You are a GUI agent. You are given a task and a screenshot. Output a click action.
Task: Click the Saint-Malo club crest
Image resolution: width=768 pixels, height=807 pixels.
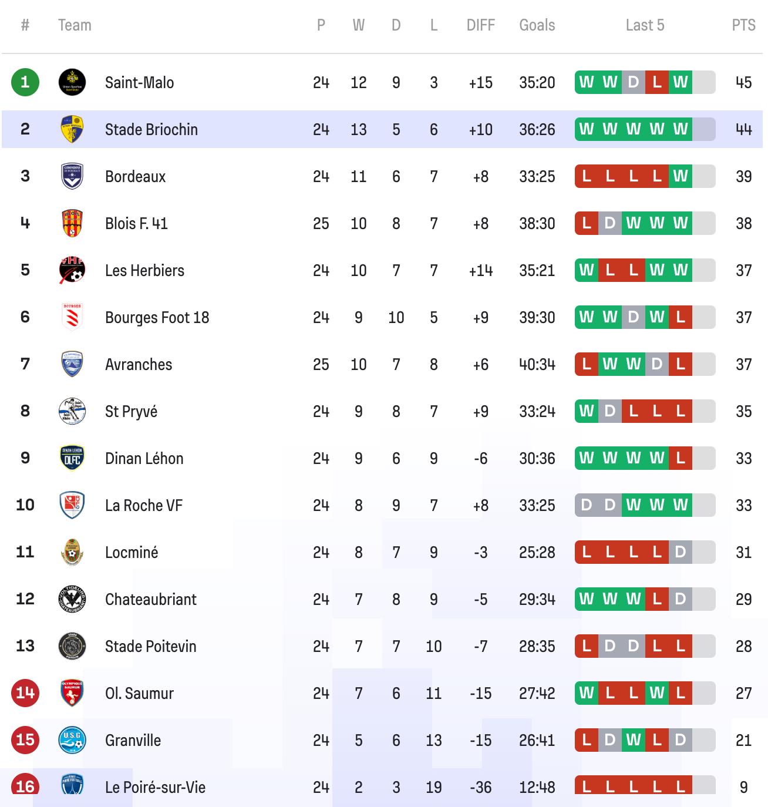click(72, 82)
